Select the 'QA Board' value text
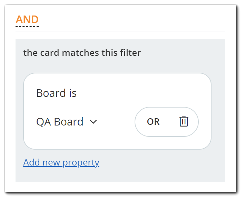 60,122
